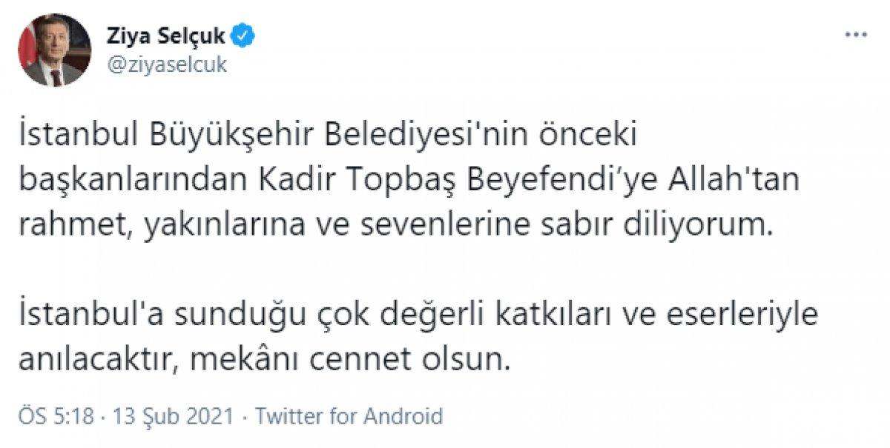Select the Ziya Selçuk name heading
Screen dimensions: 890x448
click(168, 33)
